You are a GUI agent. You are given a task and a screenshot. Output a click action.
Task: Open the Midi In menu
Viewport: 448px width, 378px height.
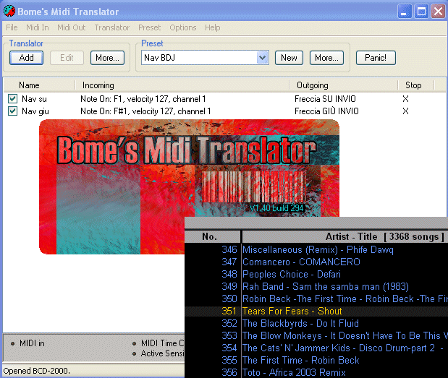tap(37, 27)
